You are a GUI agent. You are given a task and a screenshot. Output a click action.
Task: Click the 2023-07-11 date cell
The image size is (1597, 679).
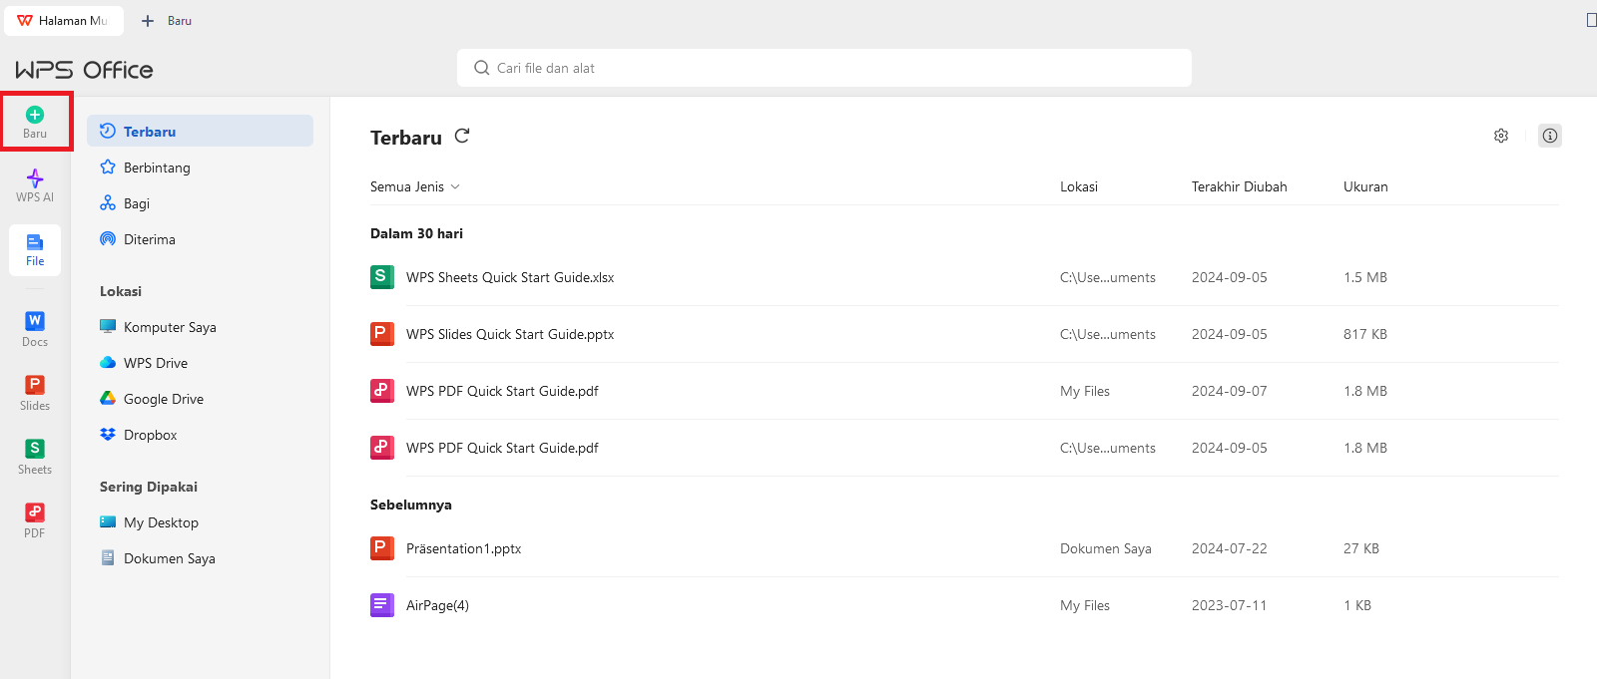point(1230,605)
